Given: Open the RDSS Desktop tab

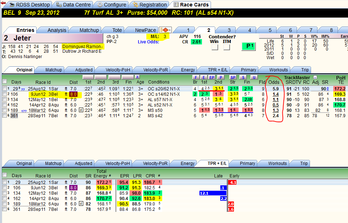Looking at the screenshot, I should [x=30, y=5].
